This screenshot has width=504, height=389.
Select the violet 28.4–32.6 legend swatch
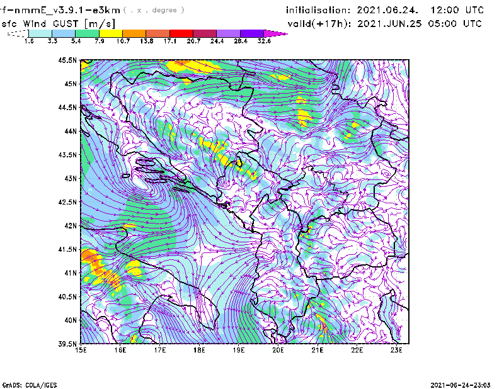coord(252,33)
